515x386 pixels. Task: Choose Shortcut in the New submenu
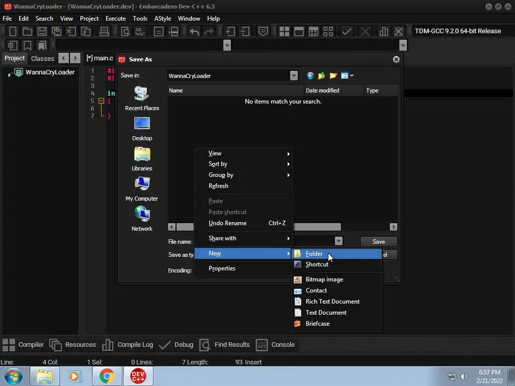point(336,264)
